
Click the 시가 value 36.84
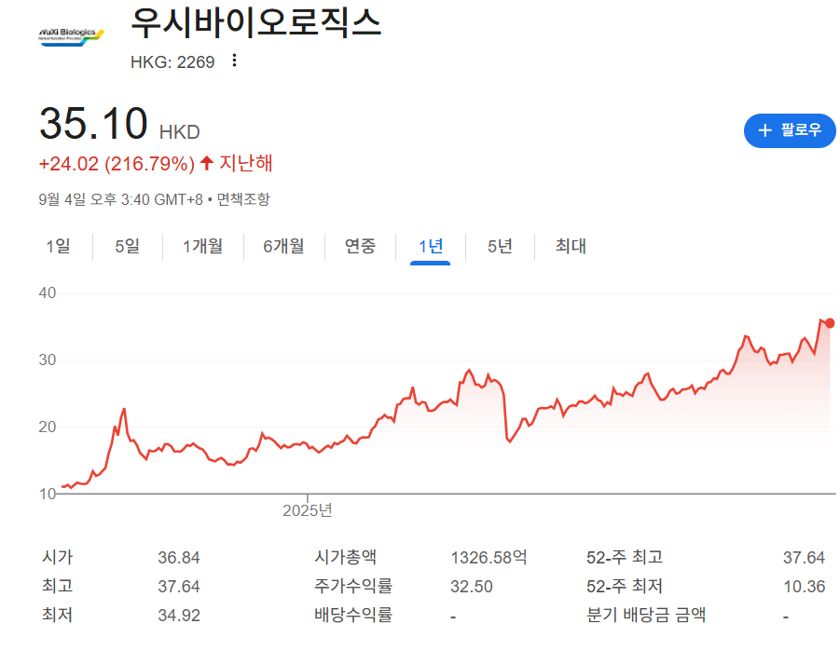click(179, 558)
